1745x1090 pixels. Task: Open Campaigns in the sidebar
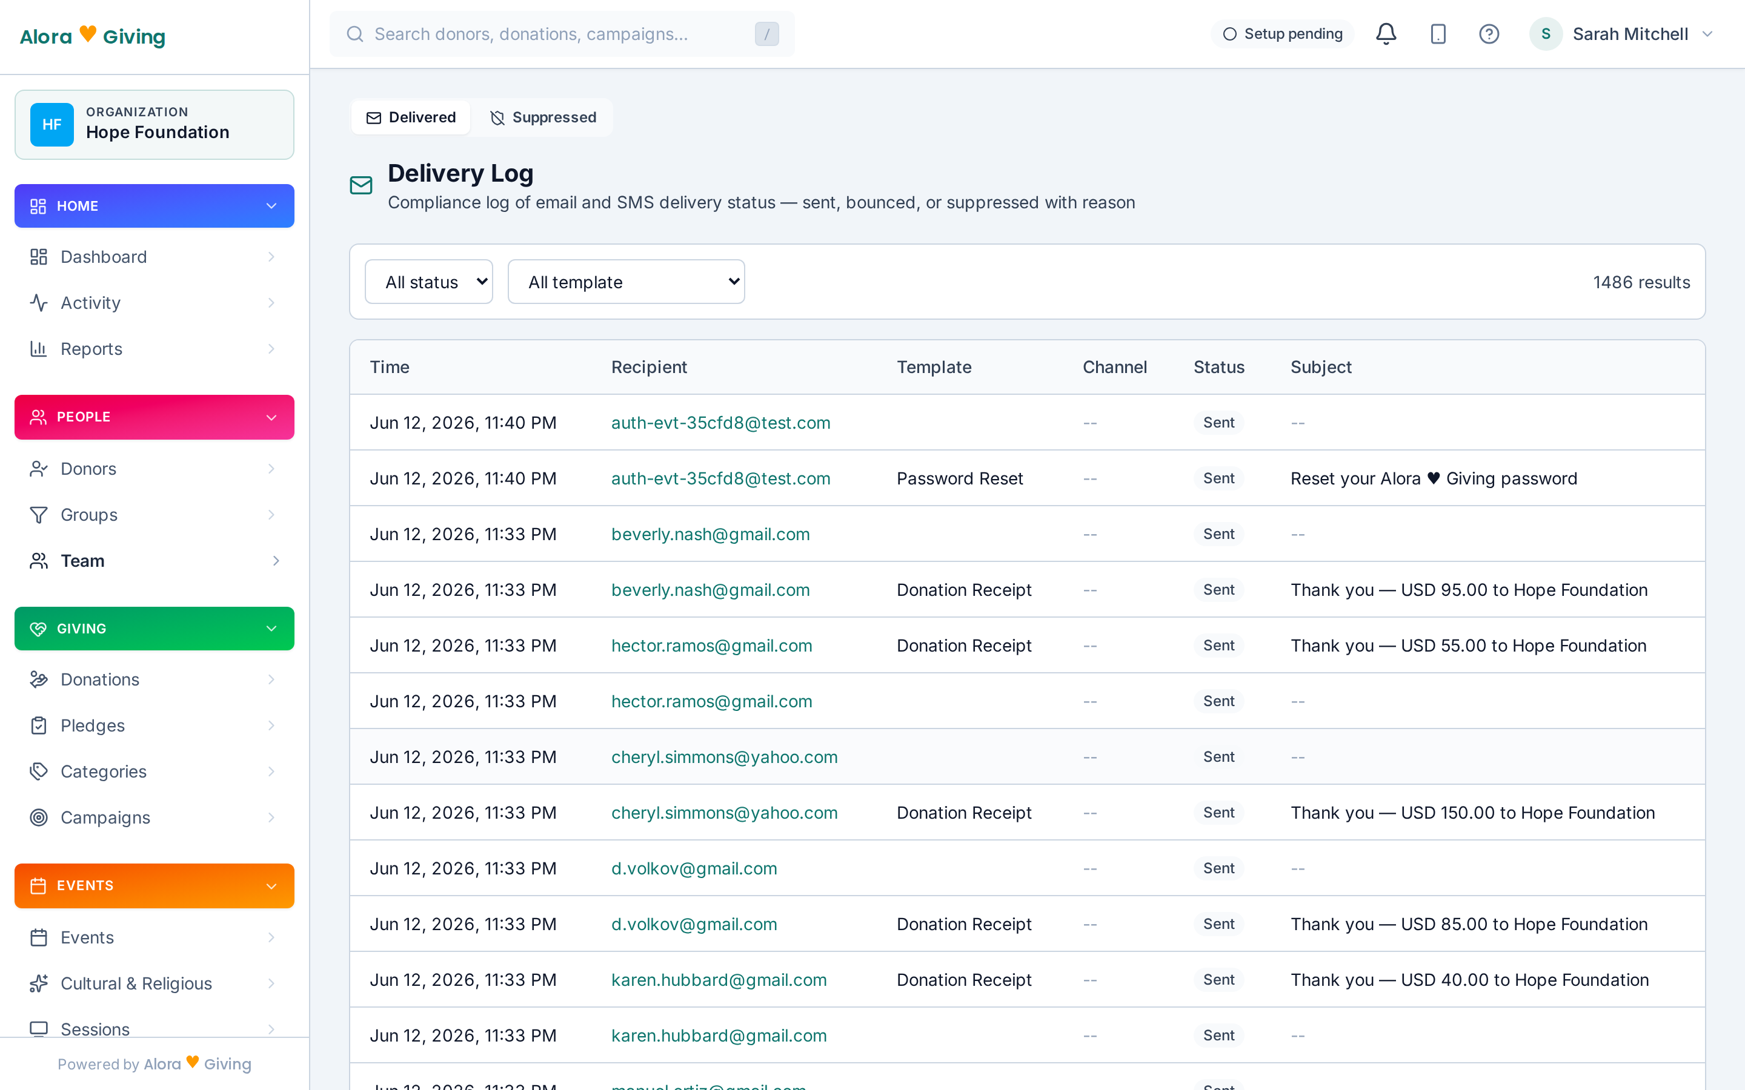pos(155,817)
